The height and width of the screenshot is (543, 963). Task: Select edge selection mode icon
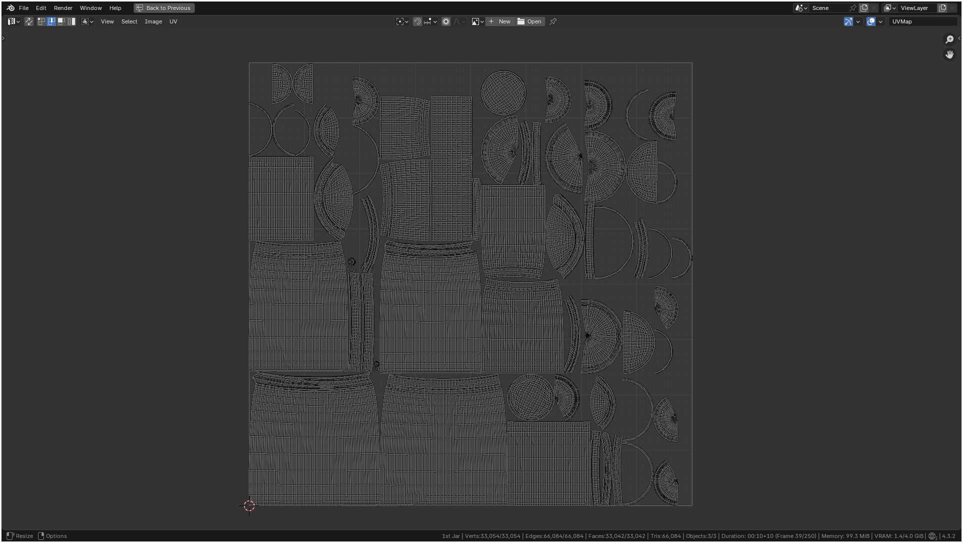(x=51, y=21)
